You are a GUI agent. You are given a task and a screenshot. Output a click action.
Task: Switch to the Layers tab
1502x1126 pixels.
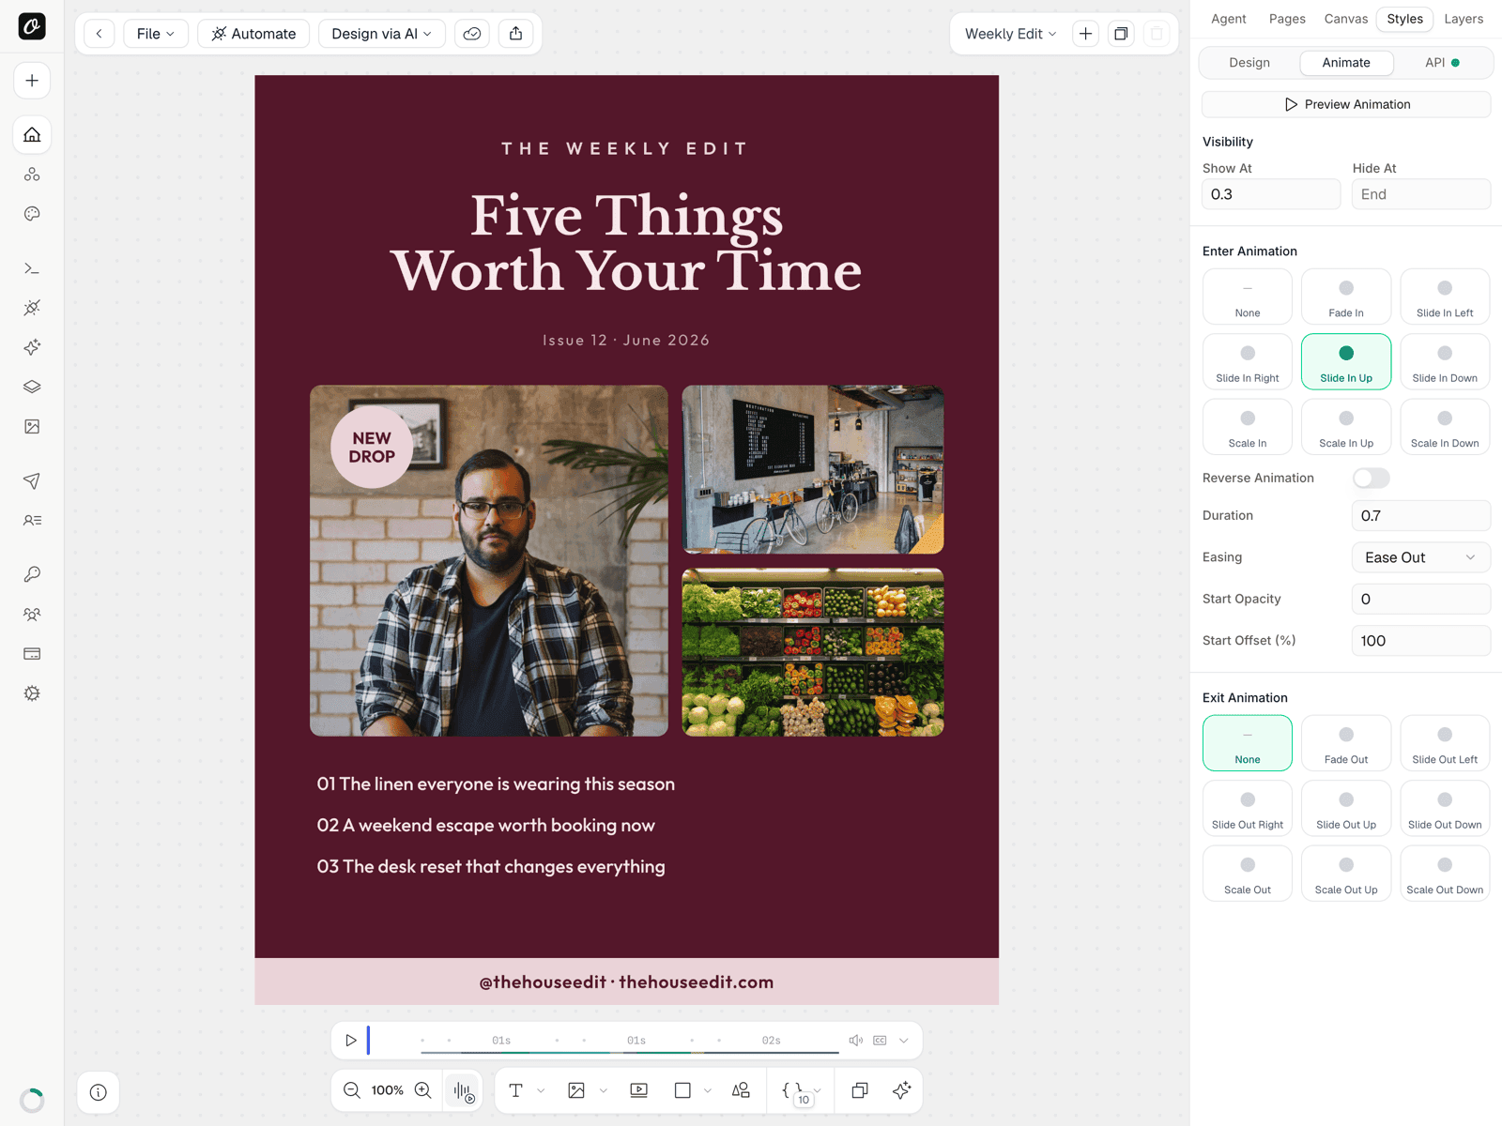point(1464,19)
